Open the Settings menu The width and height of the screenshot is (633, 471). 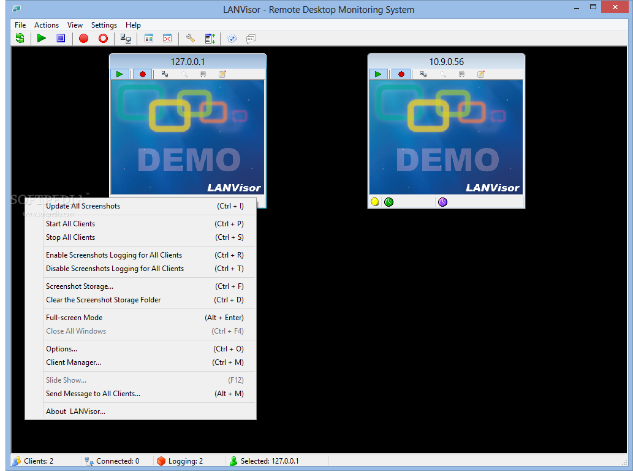[104, 25]
